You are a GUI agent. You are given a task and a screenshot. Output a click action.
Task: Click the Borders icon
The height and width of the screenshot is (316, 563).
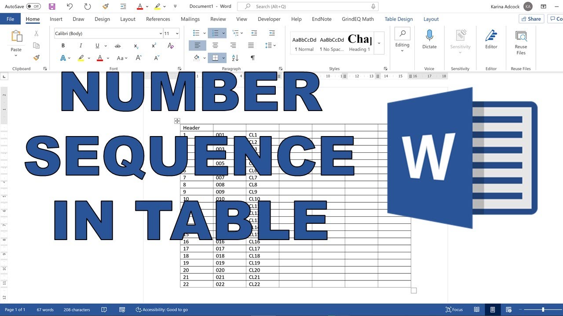pos(215,57)
